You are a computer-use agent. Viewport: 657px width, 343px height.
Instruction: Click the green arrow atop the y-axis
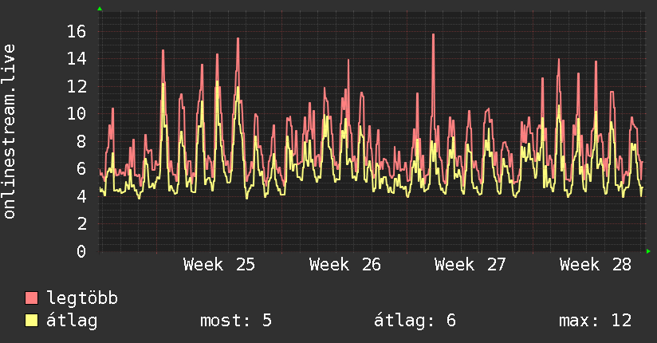point(100,9)
